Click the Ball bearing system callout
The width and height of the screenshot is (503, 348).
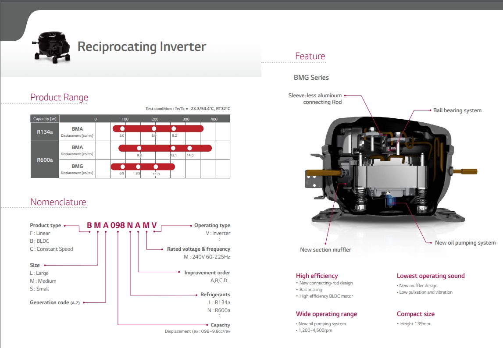[457, 110]
